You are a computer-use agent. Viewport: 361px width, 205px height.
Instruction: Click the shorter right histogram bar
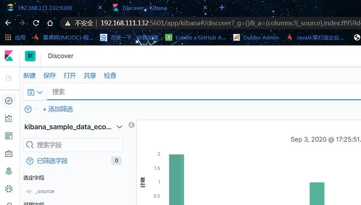pos(317,194)
